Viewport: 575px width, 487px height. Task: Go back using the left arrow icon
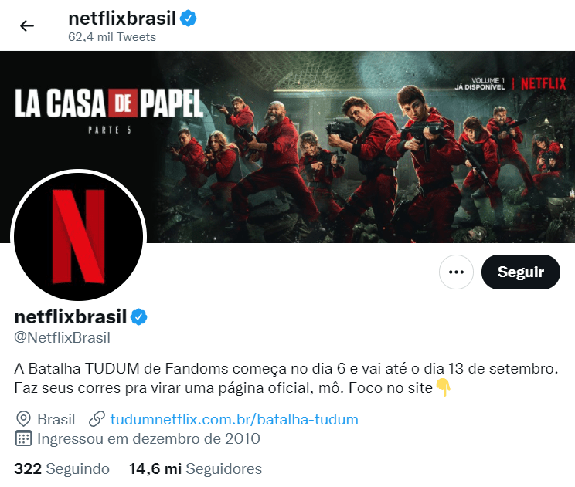click(x=27, y=26)
